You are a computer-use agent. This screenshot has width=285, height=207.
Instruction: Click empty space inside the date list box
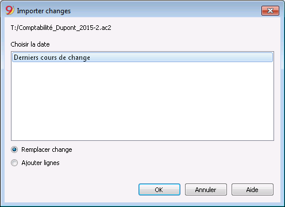tap(142, 102)
